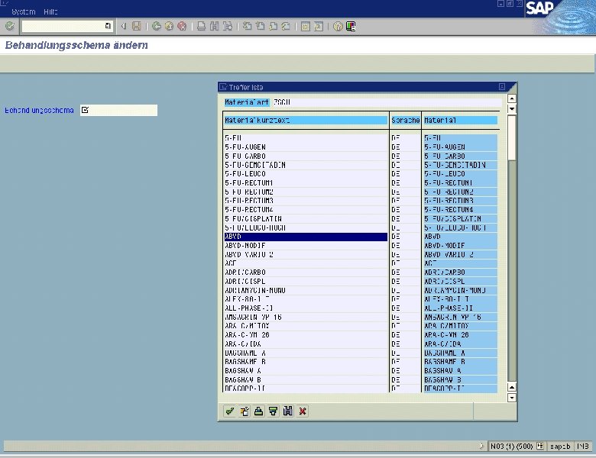Select 5-FU-LEUCO in Materialkurztext column
This screenshot has height=458, width=596.
click(x=306, y=174)
